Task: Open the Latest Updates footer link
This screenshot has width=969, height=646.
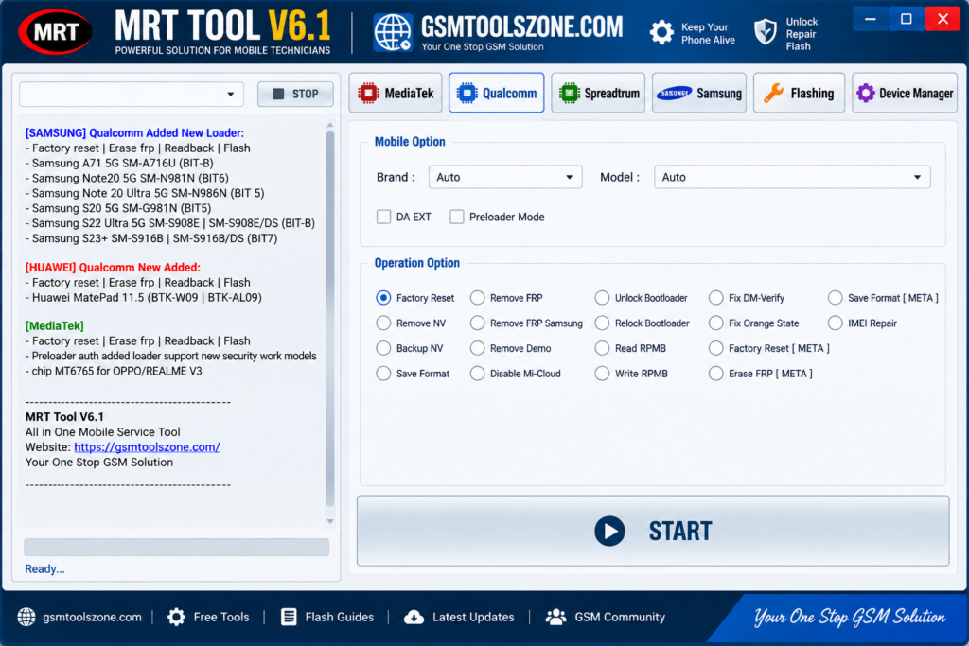Action: [x=473, y=617]
